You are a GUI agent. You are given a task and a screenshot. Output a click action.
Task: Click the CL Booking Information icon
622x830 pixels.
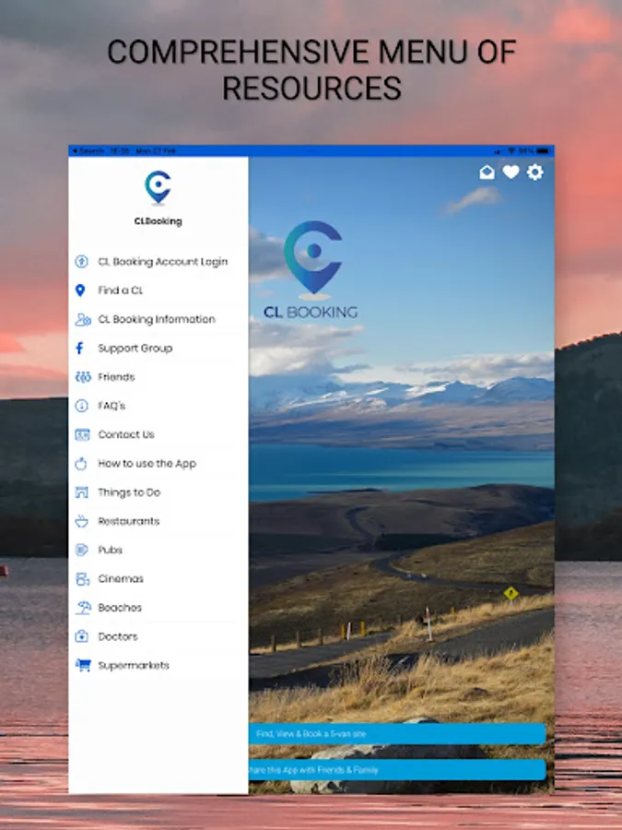coord(83,319)
